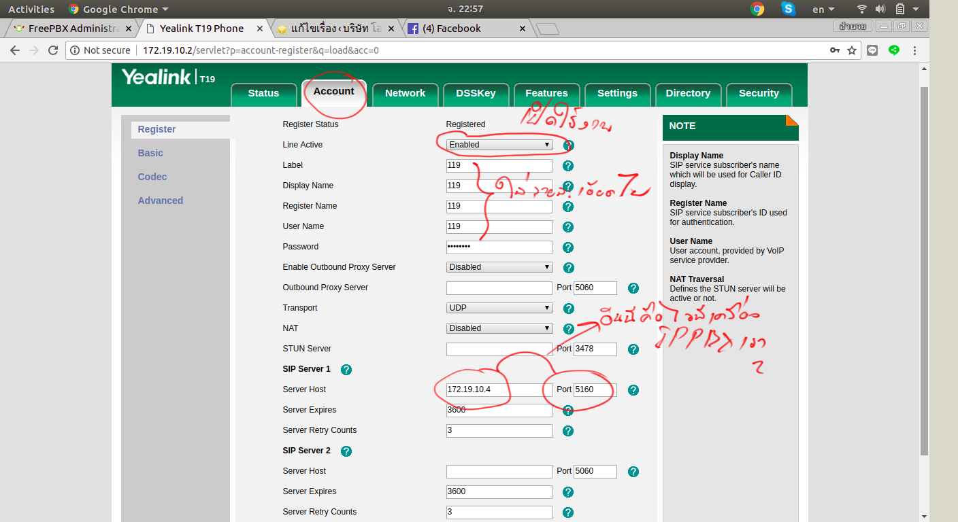
Task: Open help icon for STUN Server port
Action: coord(633,349)
